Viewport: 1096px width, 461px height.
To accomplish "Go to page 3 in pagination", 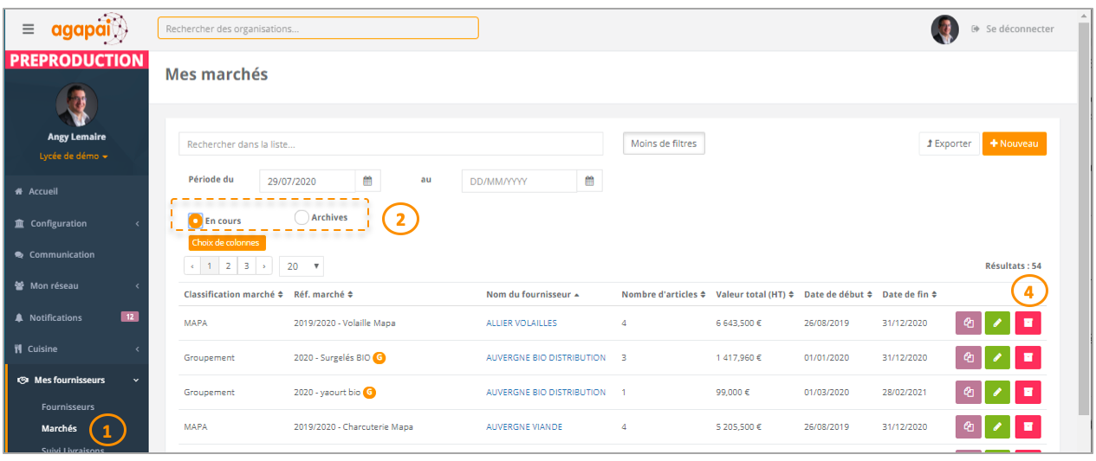I will point(246,266).
